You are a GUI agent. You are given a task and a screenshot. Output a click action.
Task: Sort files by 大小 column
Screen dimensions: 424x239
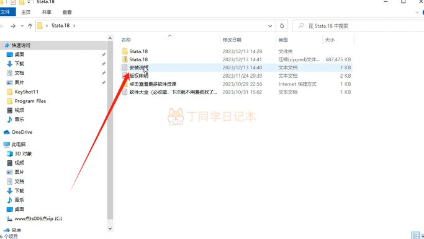click(330, 40)
